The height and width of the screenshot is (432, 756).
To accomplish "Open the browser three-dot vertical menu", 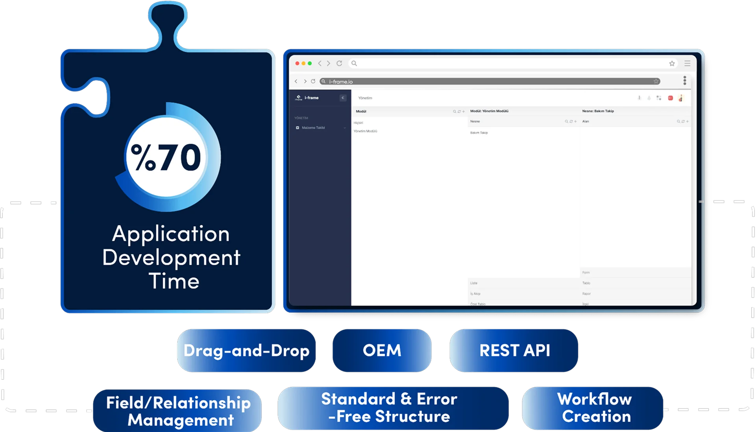I will tap(685, 81).
